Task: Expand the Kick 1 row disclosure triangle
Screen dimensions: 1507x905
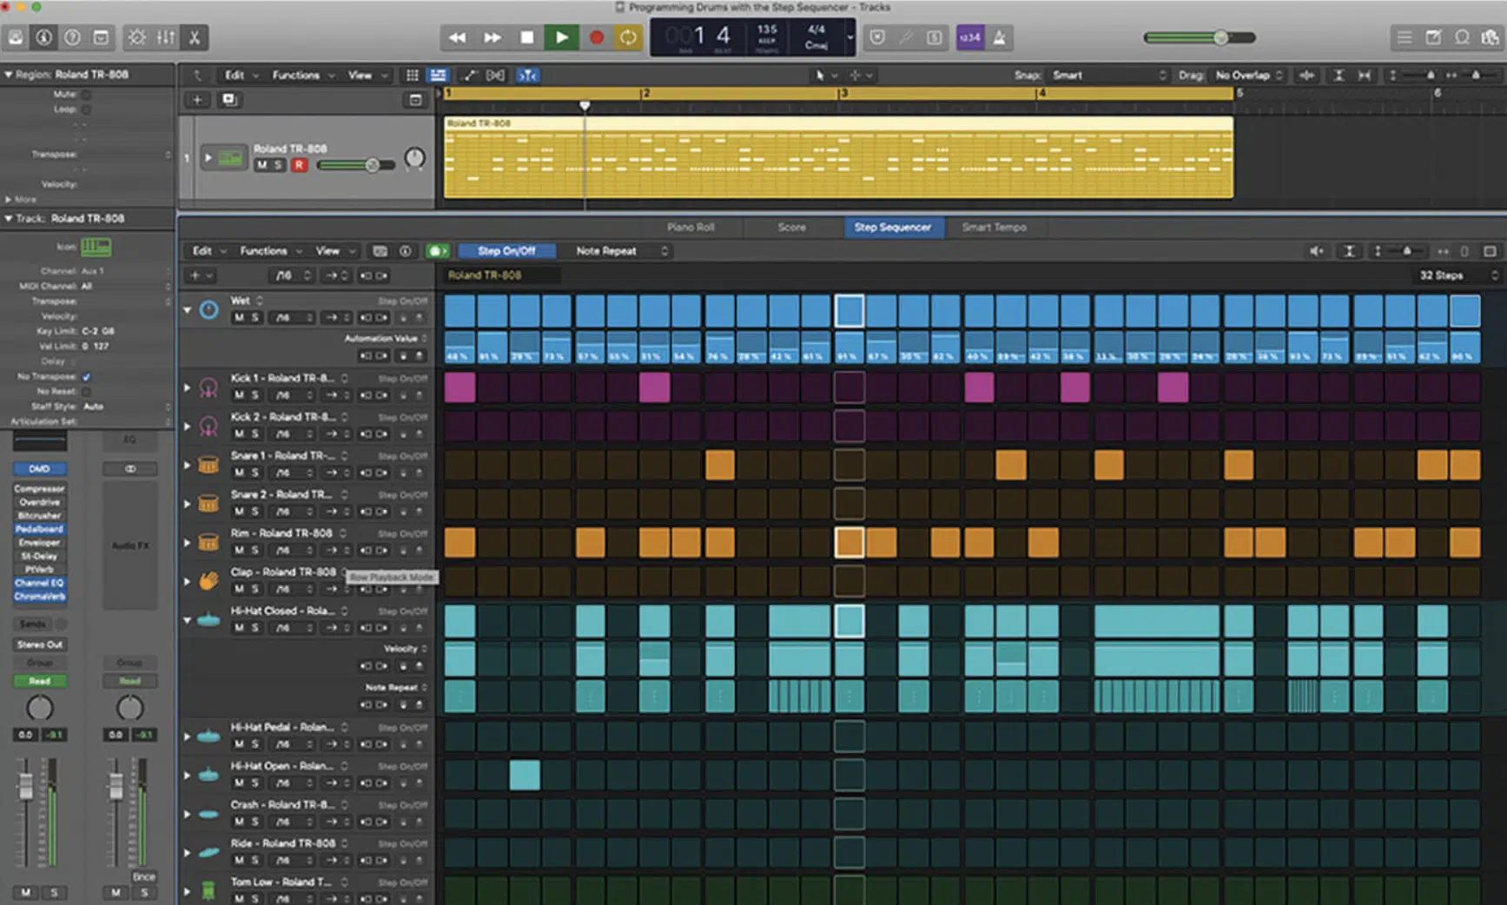Action: click(x=187, y=387)
